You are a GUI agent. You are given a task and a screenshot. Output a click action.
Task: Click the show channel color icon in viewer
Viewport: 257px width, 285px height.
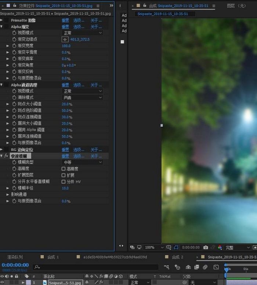click(220, 247)
